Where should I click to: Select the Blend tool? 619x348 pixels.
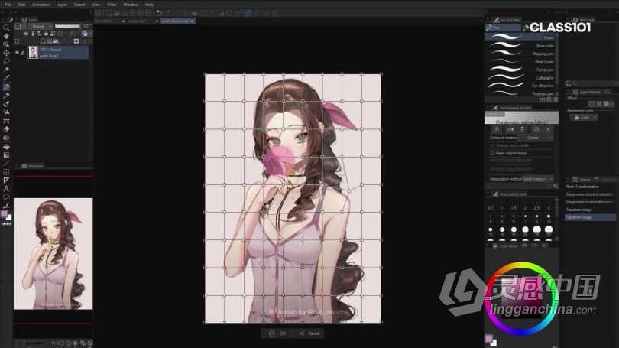pyautogui.click(x=6, y=138)
